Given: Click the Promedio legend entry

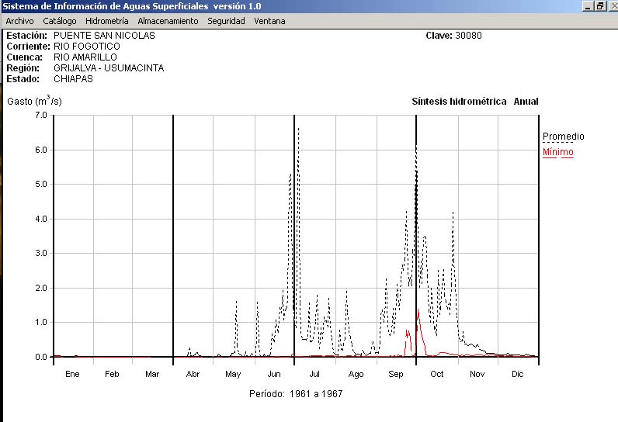Looking at the screenshot, I should point(563,137).
